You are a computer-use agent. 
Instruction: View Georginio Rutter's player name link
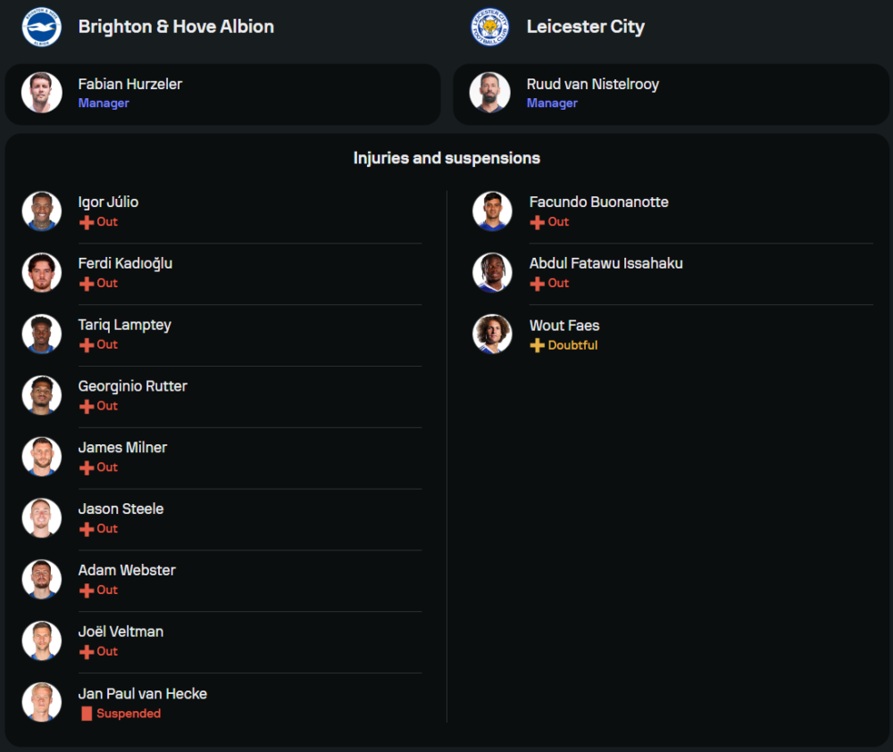(x=132, y=386)
